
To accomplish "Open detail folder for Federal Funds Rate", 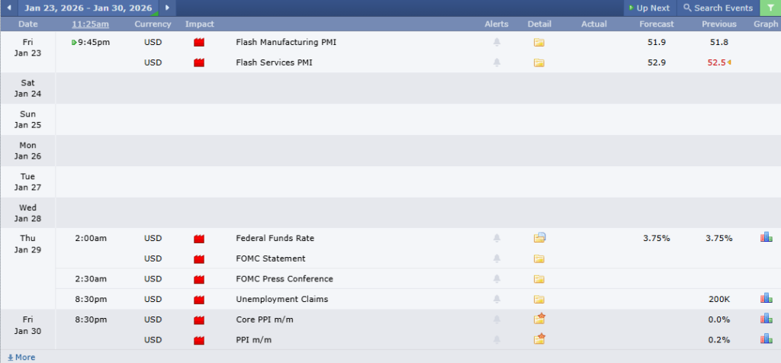I will (539, 238).
